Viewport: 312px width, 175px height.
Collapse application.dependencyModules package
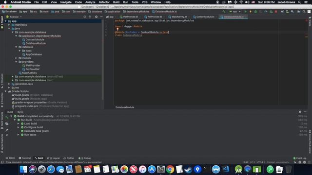(x=16, y=36)
